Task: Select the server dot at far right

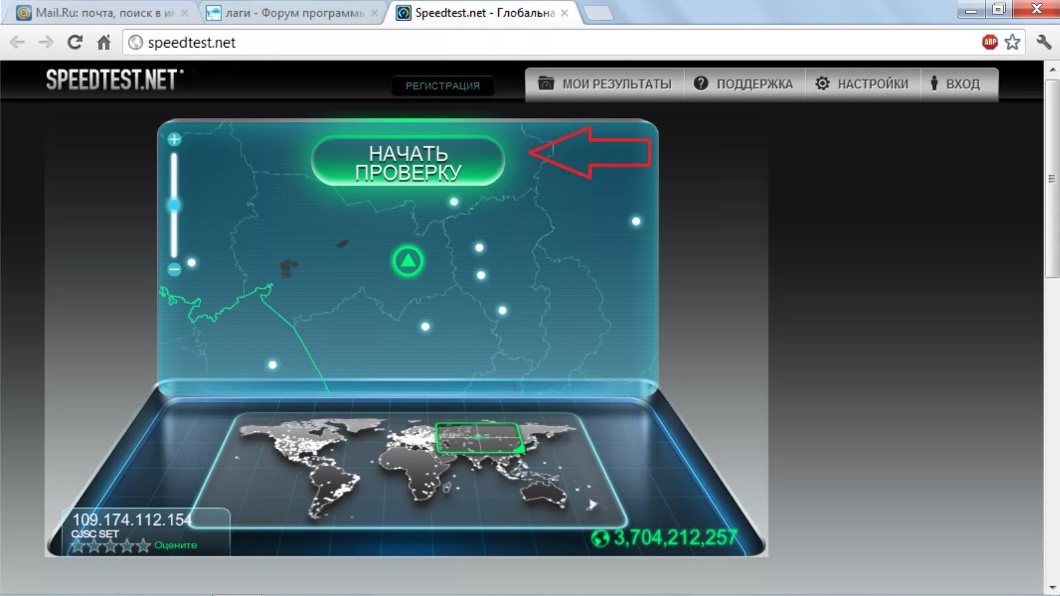Action: 636,221
